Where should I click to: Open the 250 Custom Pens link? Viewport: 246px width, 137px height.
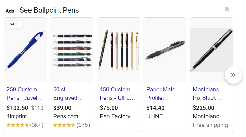24,94
